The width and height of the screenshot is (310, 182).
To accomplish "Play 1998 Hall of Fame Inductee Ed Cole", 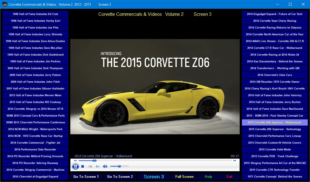I will (x=35, y=14).
